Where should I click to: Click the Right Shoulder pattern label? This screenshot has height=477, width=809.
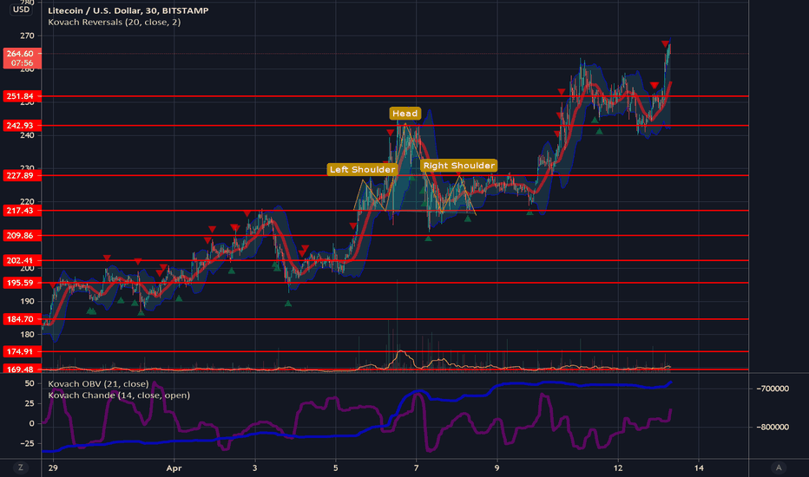(x=458, y=166)
